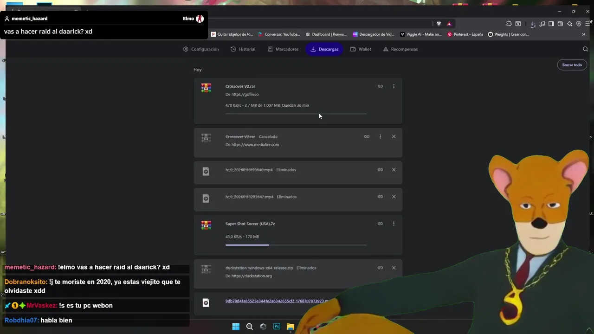Viewport: 594px width, 334px height.
Task: Switch to Historial tab
Action: (x=243, y=49)
